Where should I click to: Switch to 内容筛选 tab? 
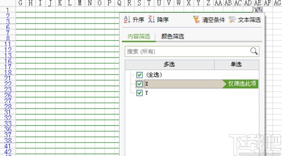tap(139, 37)
